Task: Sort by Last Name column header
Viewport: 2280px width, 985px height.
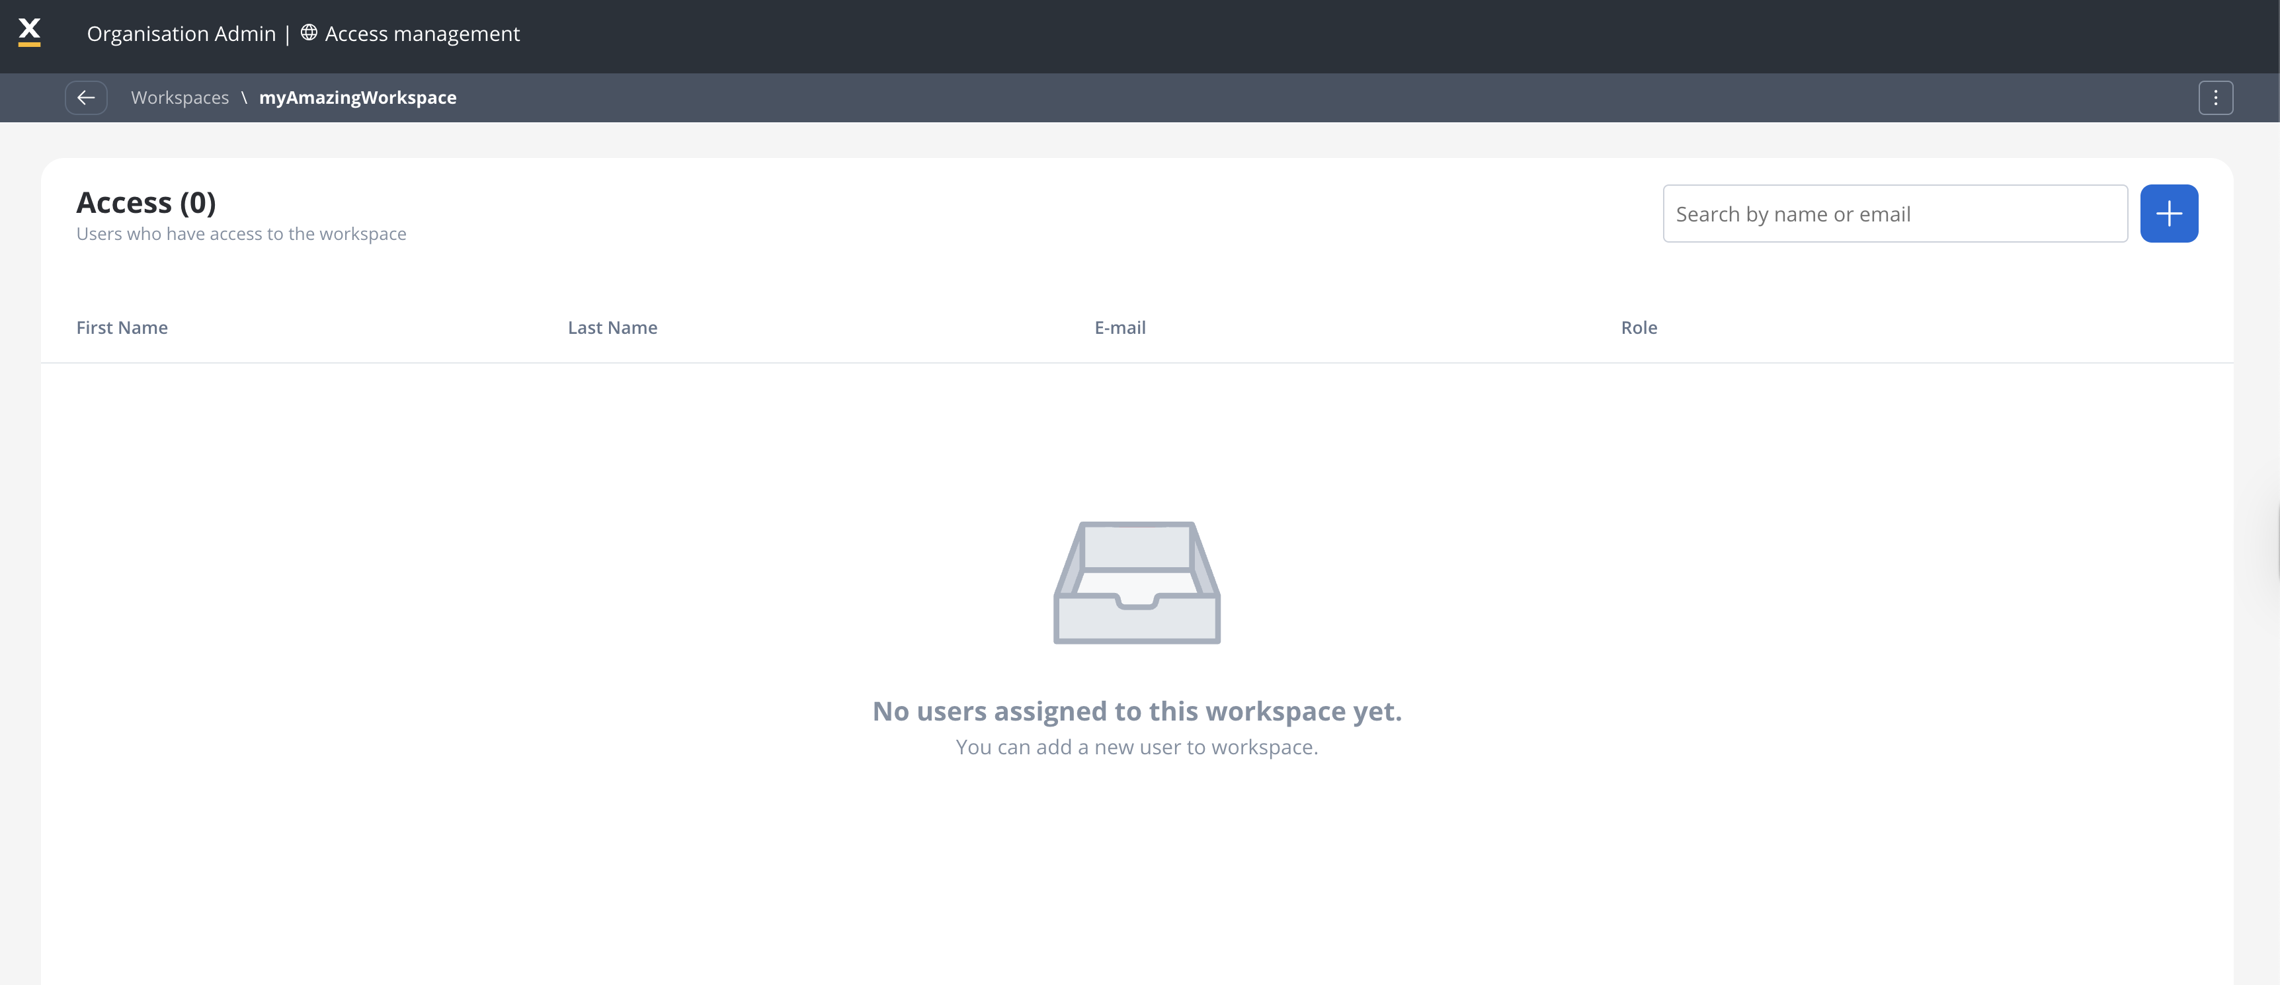Action: pyautogui.click(x=612, y=327)
